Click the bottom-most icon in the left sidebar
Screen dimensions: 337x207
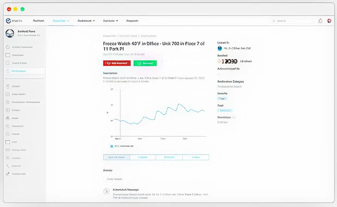8,174
